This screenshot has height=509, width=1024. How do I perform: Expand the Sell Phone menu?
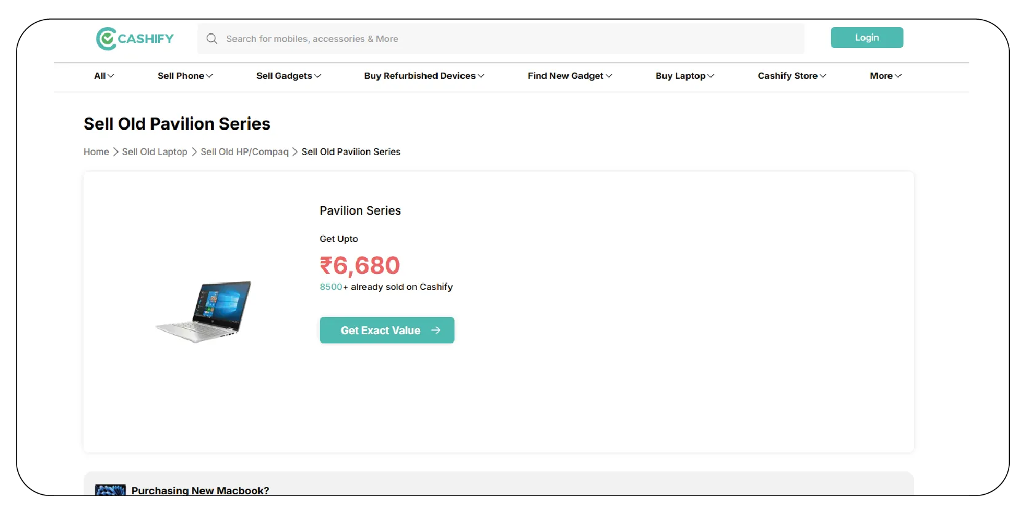pos(185,76)
